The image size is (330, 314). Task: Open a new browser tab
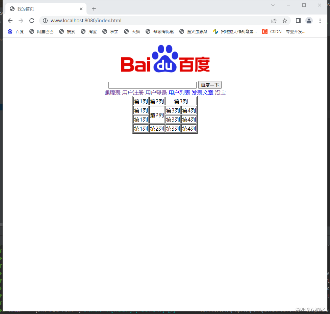point(94,9)
